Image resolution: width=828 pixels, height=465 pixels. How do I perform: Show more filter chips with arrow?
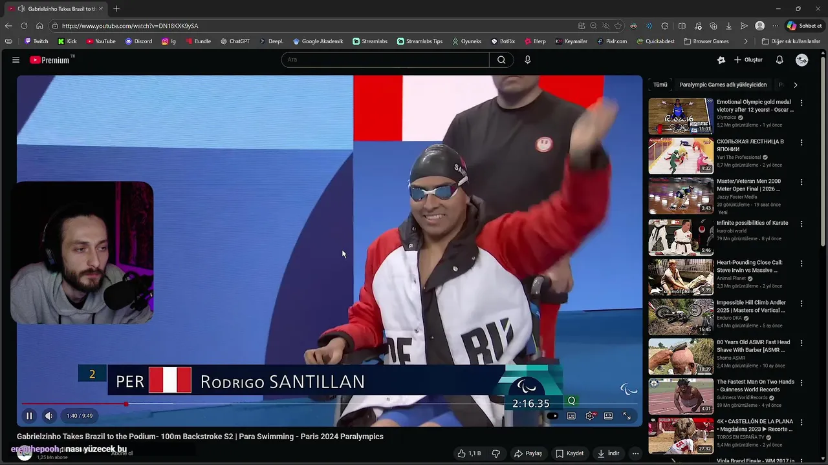795,85
